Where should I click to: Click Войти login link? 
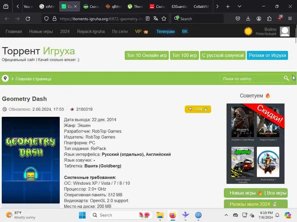(x=270, y=29)
